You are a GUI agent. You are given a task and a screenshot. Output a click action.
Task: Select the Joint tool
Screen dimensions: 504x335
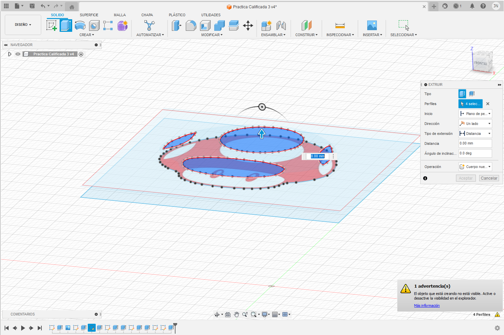point(281,26)
